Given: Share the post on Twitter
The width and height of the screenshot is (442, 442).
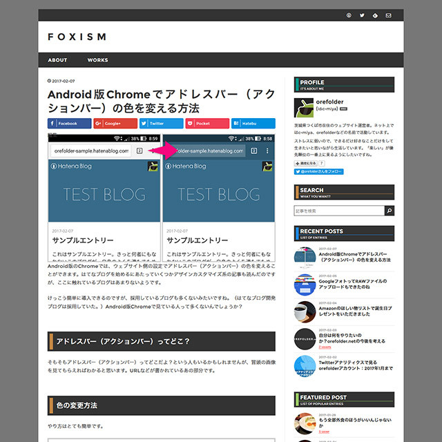Looking at the screenshot, I should point(161,124).
